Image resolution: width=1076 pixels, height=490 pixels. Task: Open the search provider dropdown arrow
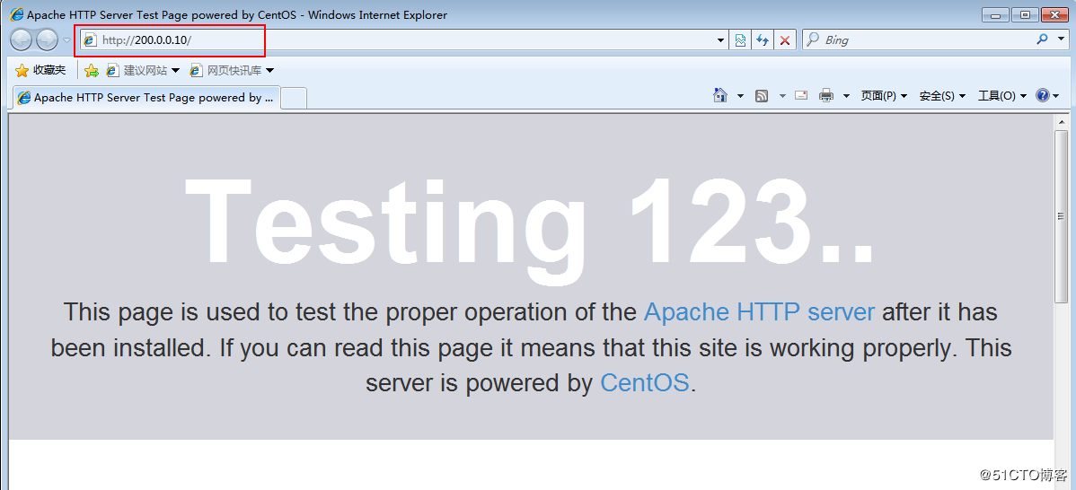1060,39
